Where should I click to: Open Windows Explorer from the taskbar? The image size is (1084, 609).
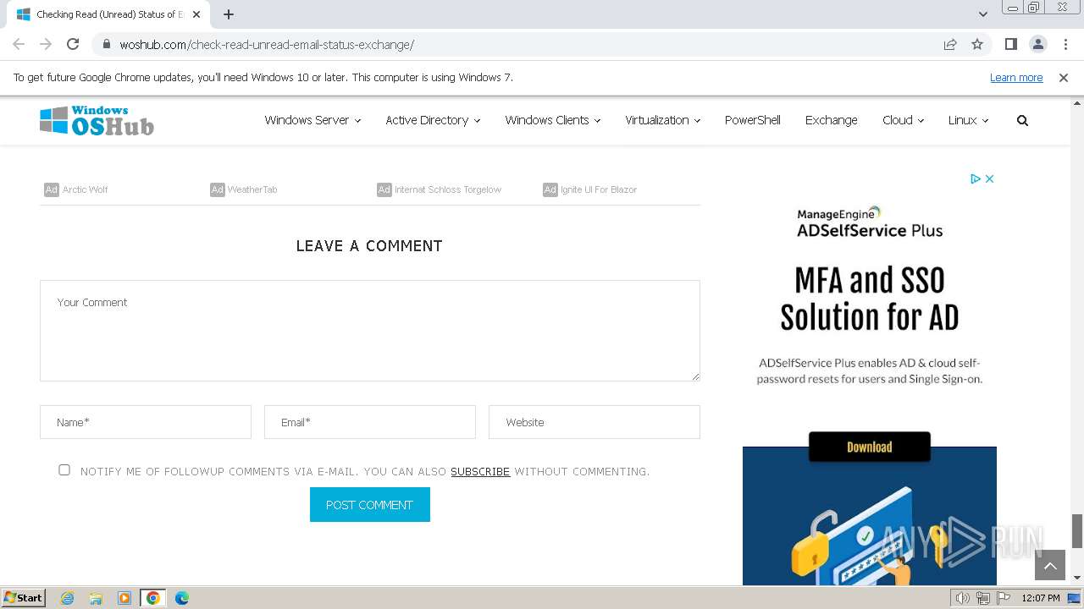[x=96, y=598]
